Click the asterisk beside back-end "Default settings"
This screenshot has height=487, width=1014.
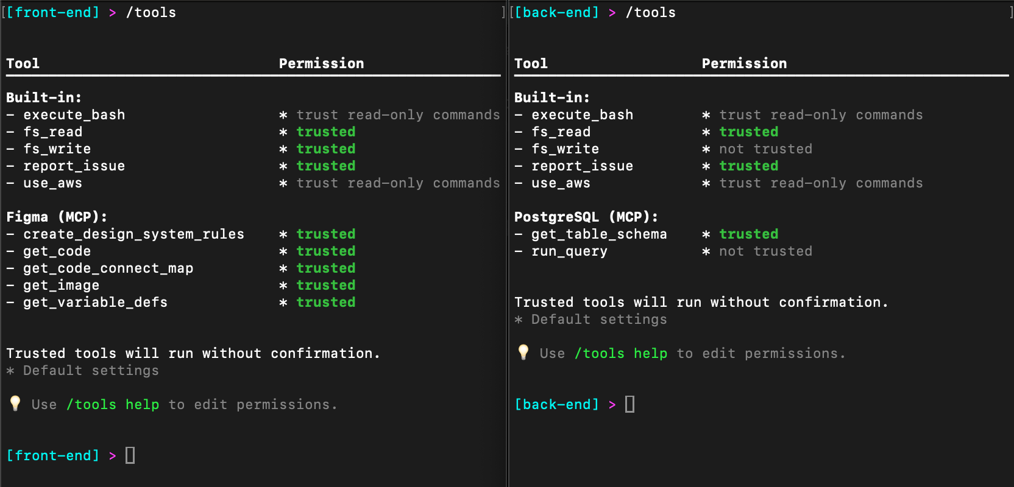(x=519, y=320)
